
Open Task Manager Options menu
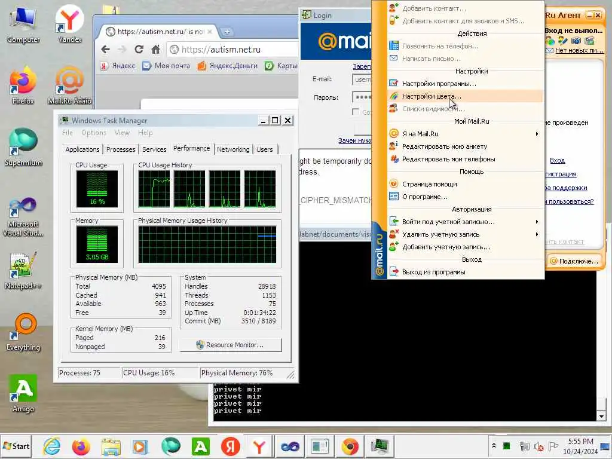tap(94, 133)
